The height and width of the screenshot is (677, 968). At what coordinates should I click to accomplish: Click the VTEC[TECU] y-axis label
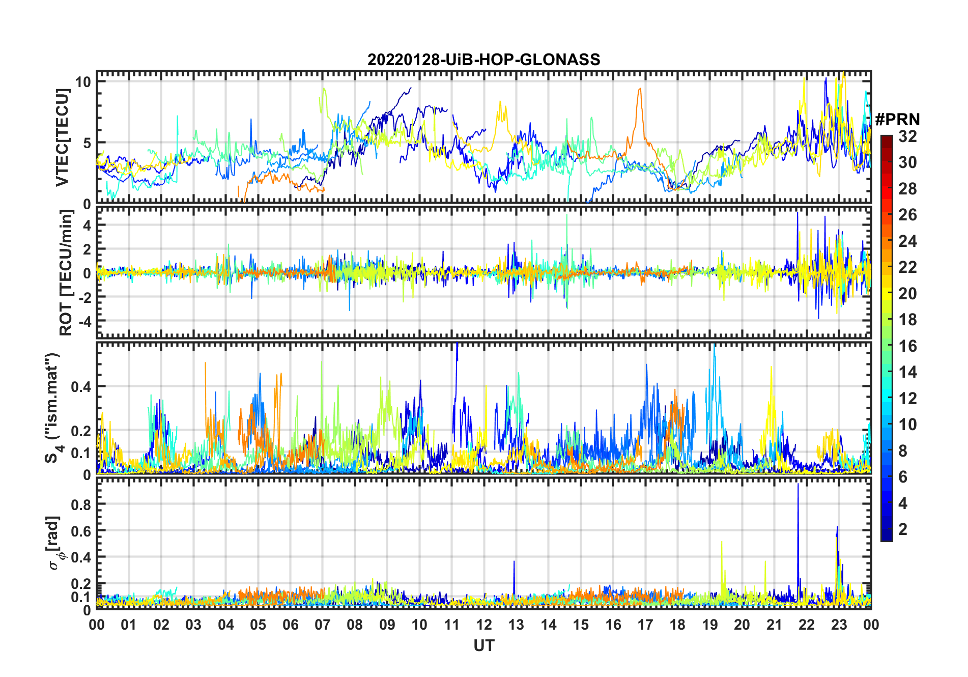[x=62, y=138]
